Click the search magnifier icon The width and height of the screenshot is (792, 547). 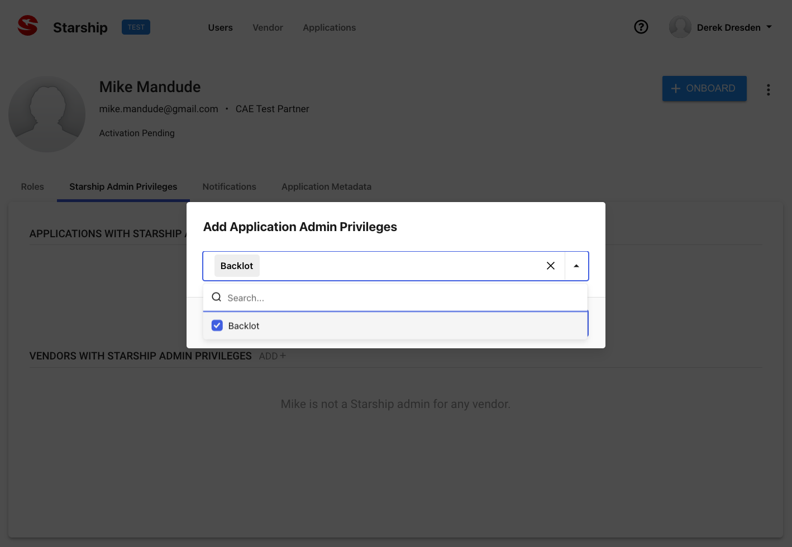click(x=217, y=298)
